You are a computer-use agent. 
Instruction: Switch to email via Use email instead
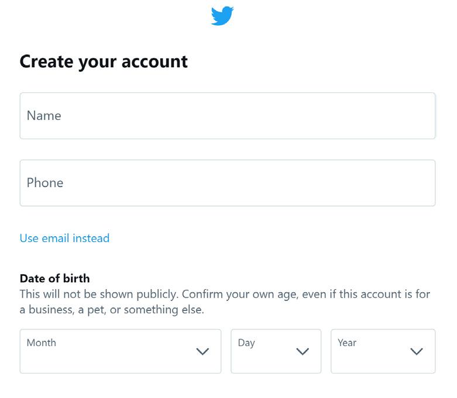[65, 238]
